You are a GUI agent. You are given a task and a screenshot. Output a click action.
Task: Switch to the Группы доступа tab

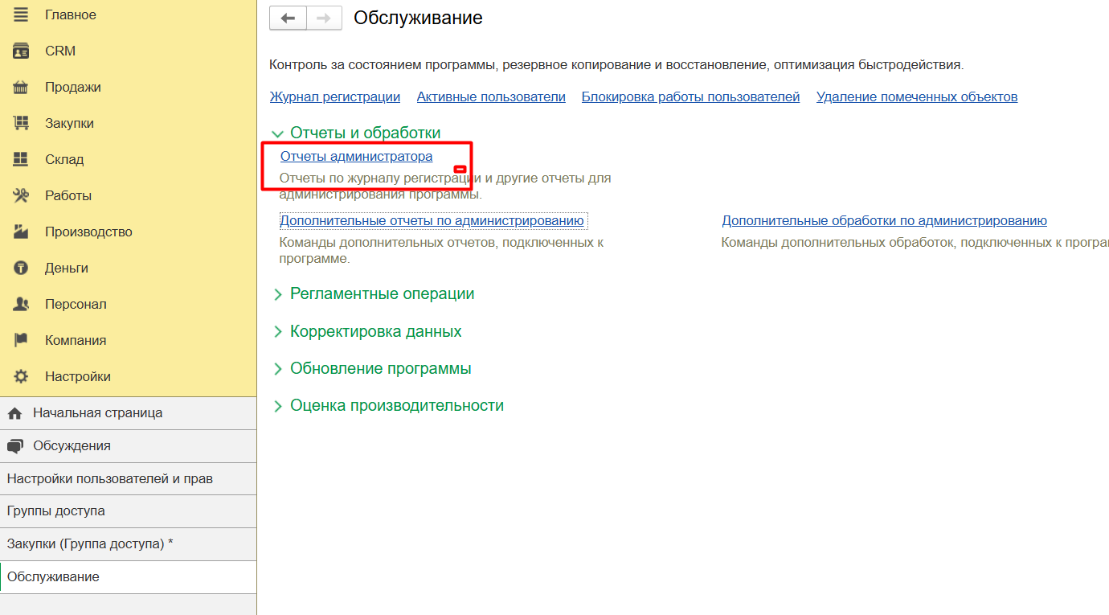pyautogui.click(x=56, y=511)
